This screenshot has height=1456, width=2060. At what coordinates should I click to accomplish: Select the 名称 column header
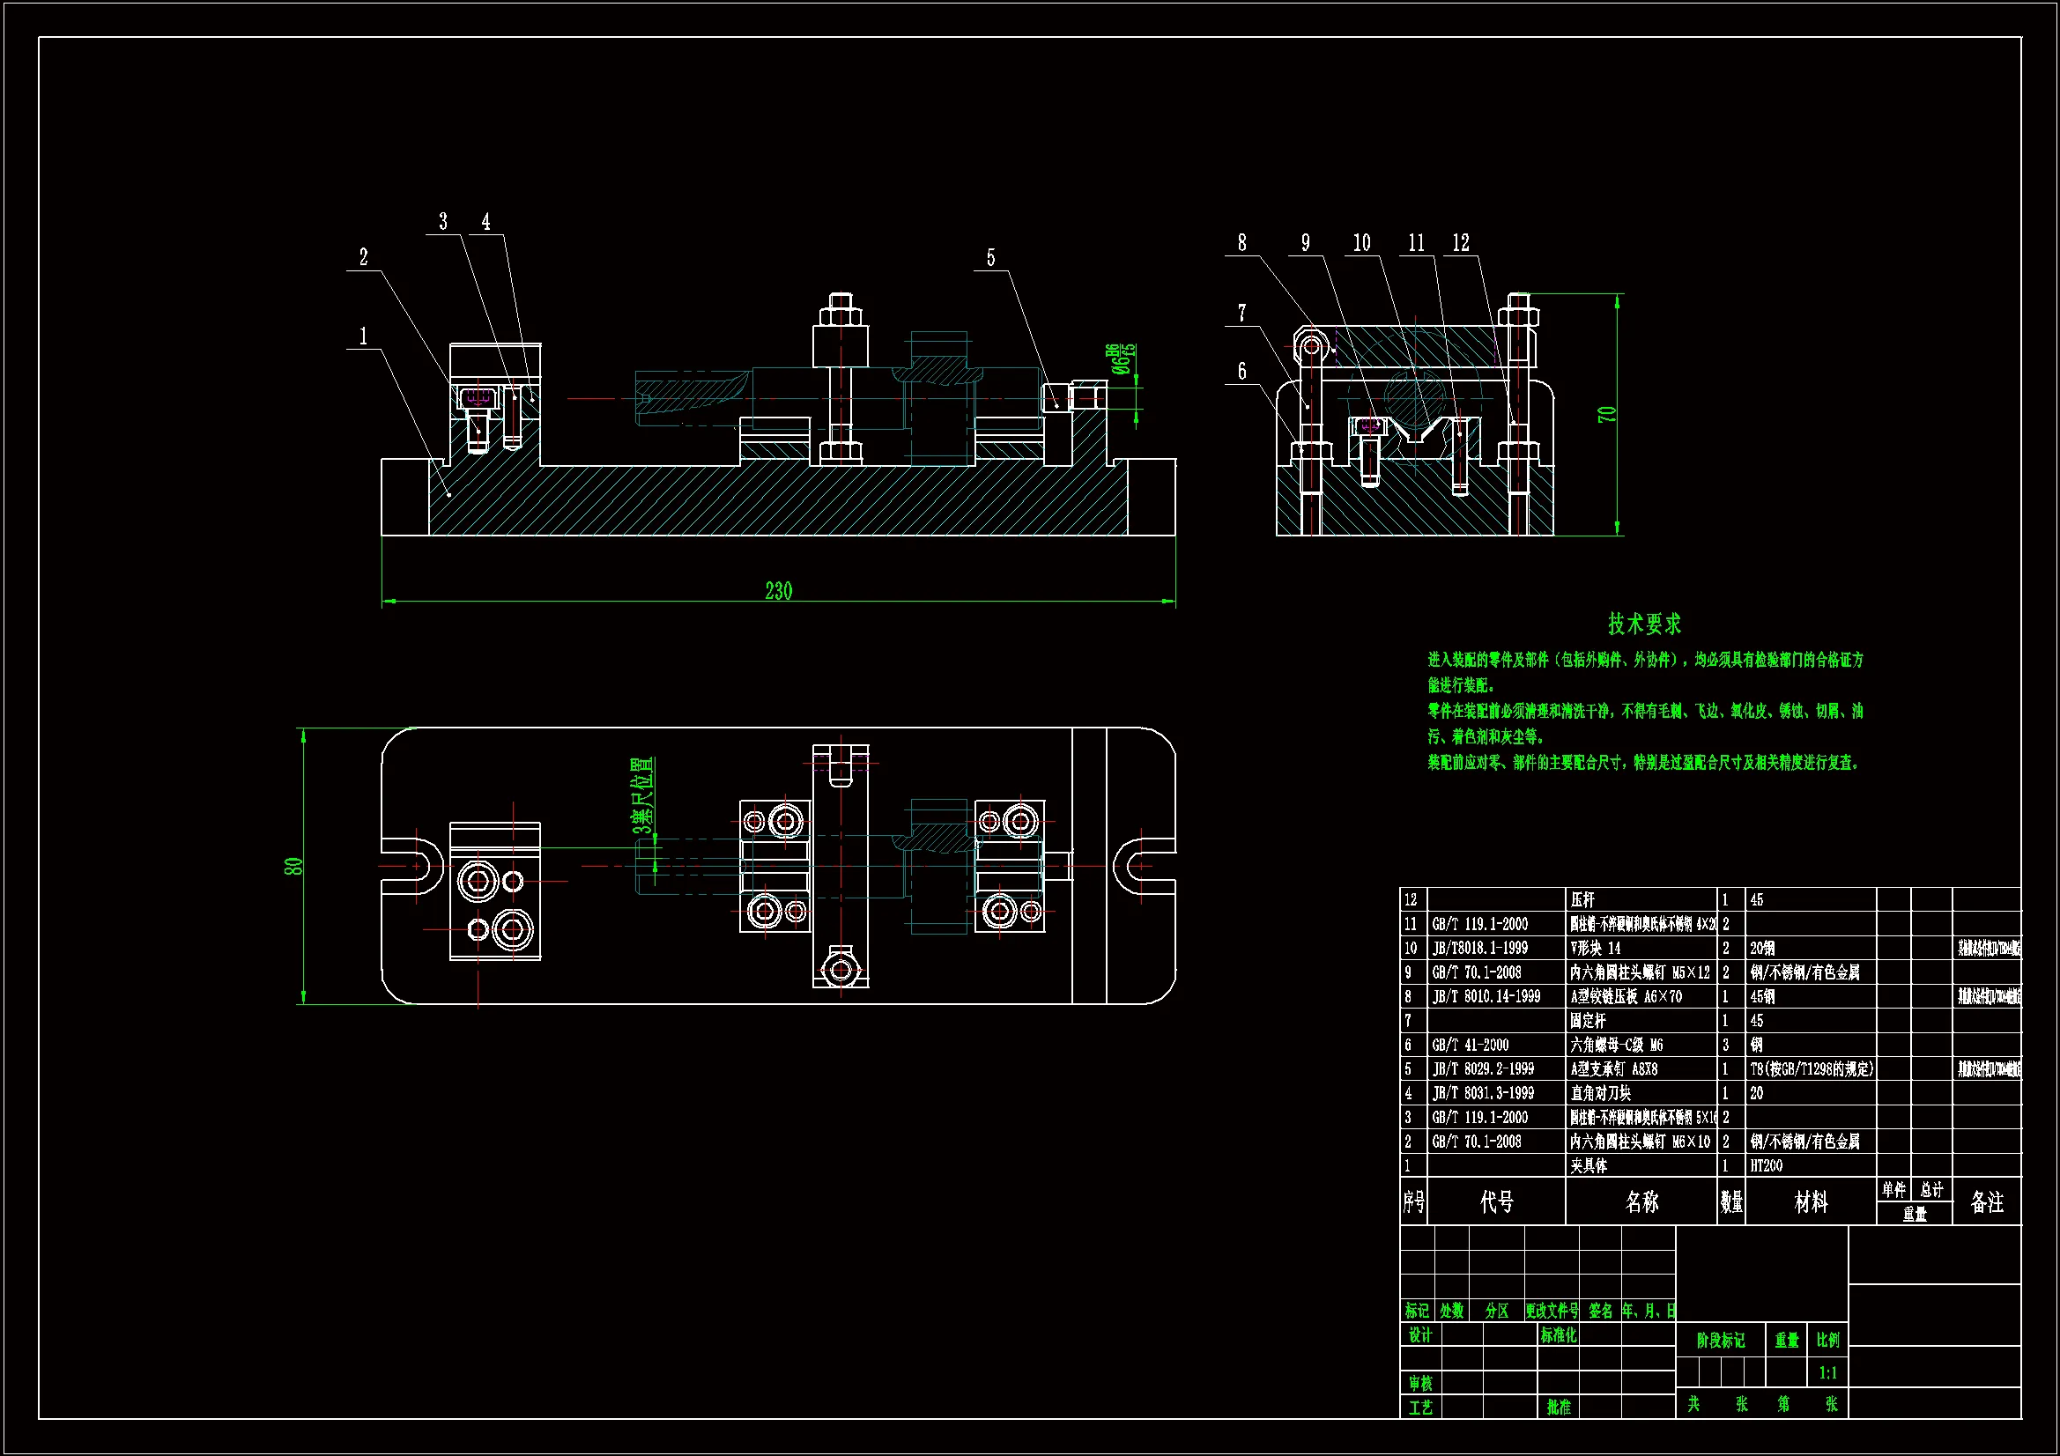(x=1641, y=1202)
